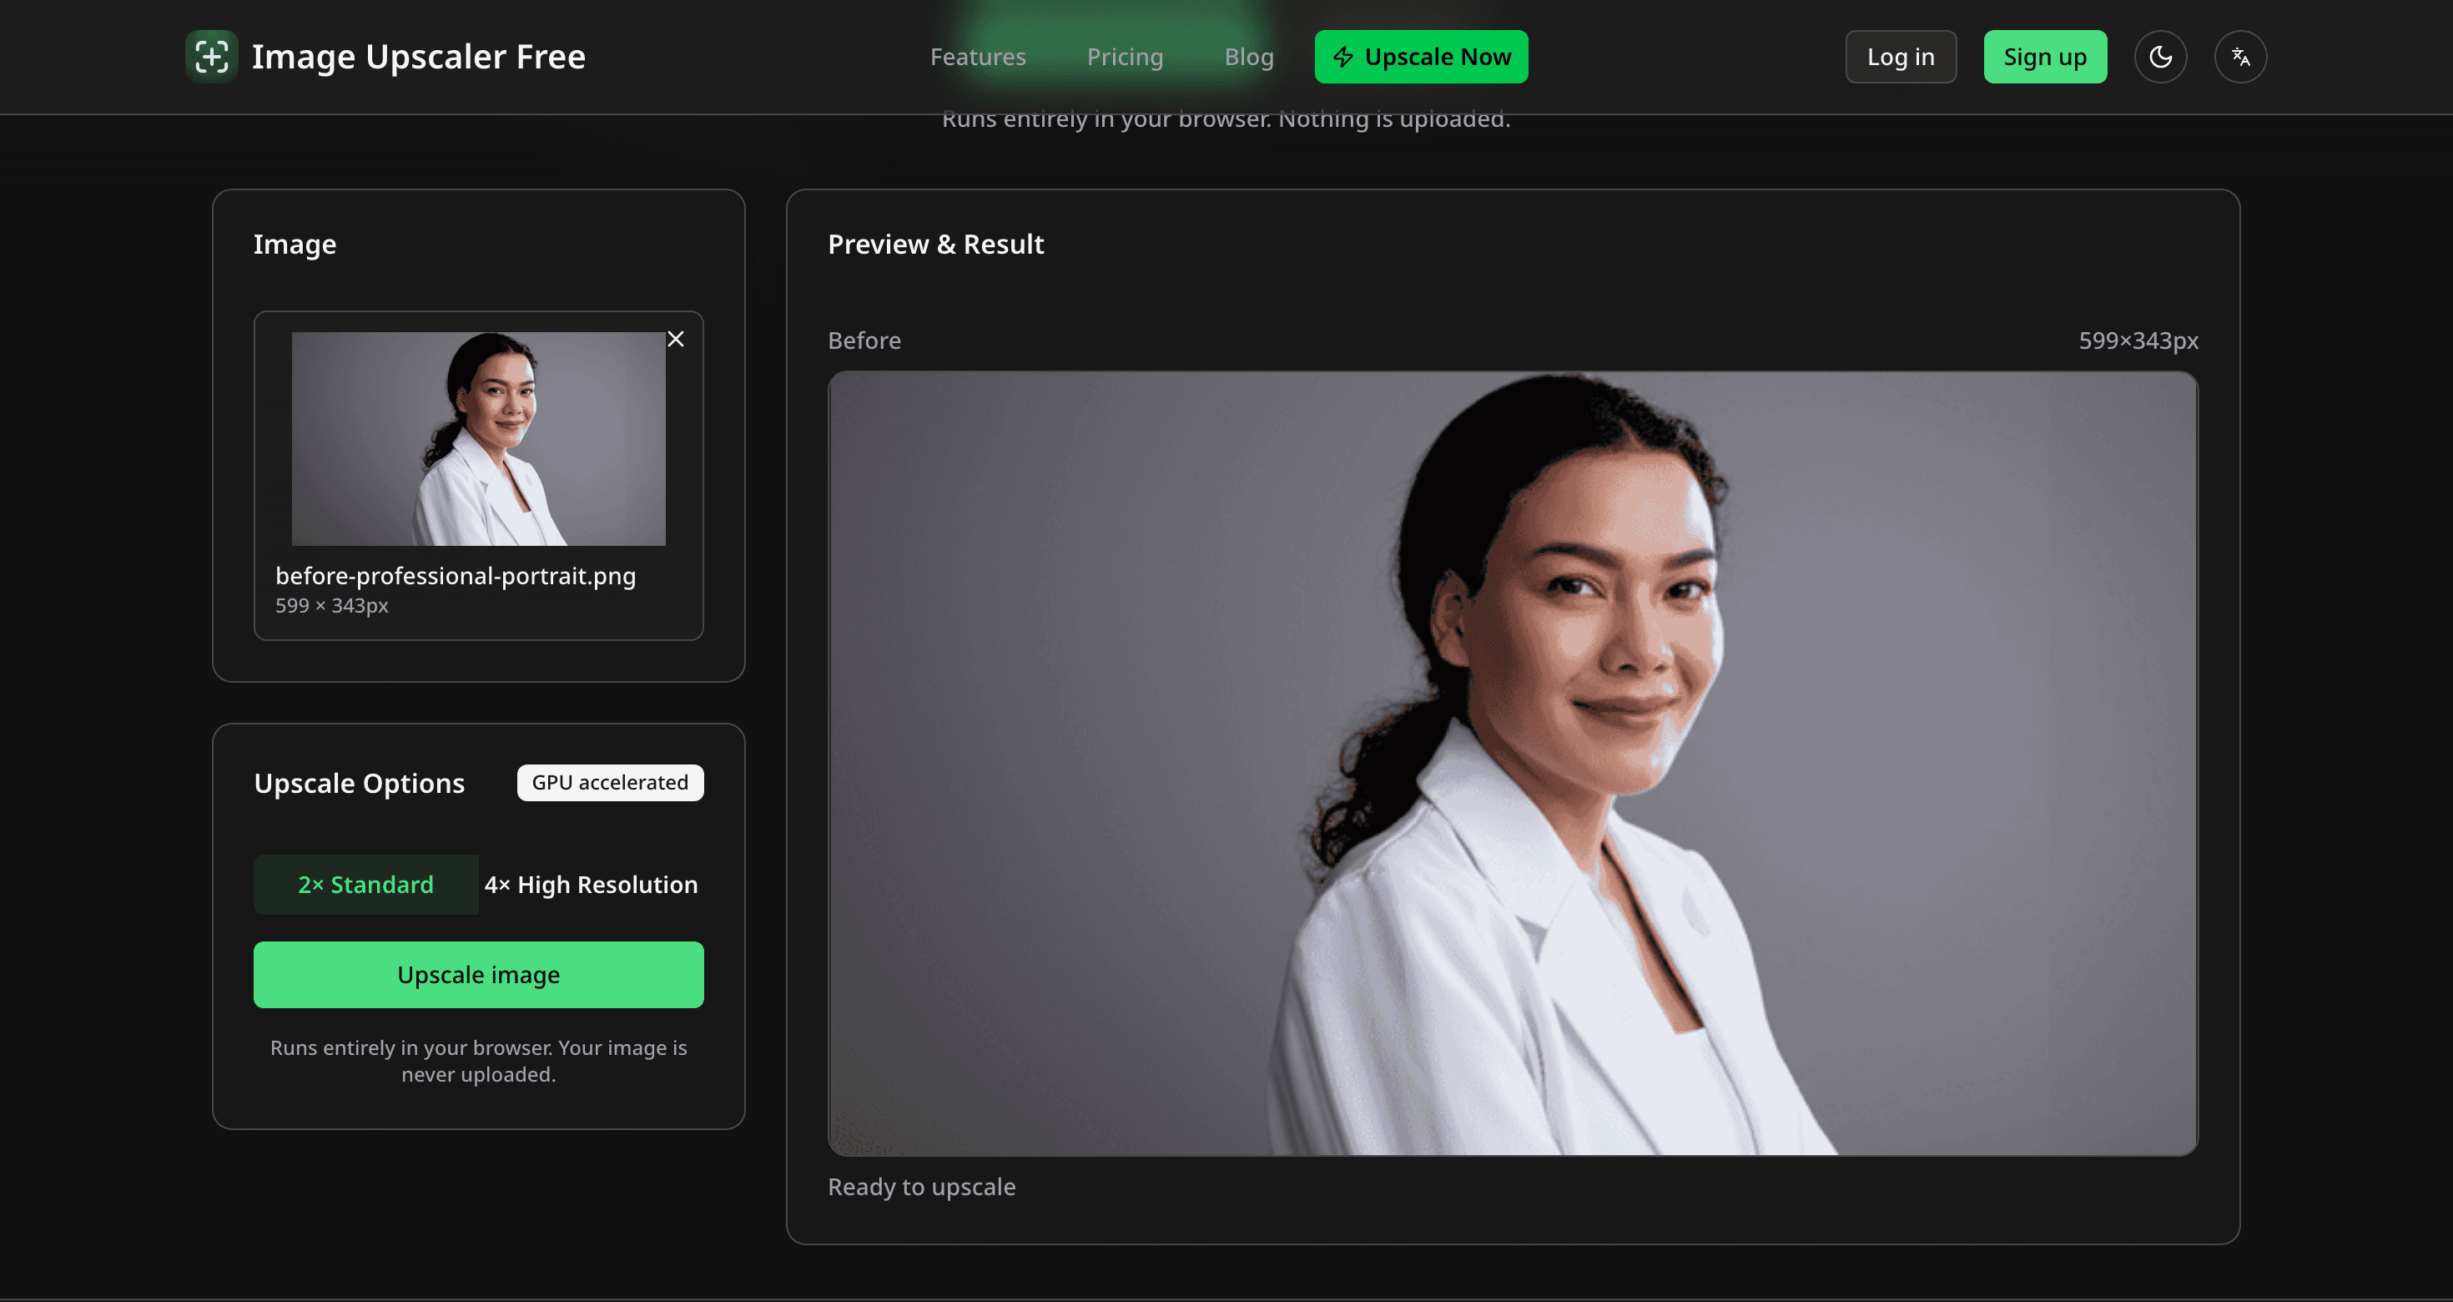
Task: Open the language translation icon menu
Action: tap(2239, 57)
